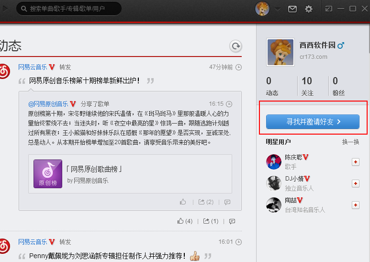
Task: Like the repost with (4) likes
Action: coord(185,221)
